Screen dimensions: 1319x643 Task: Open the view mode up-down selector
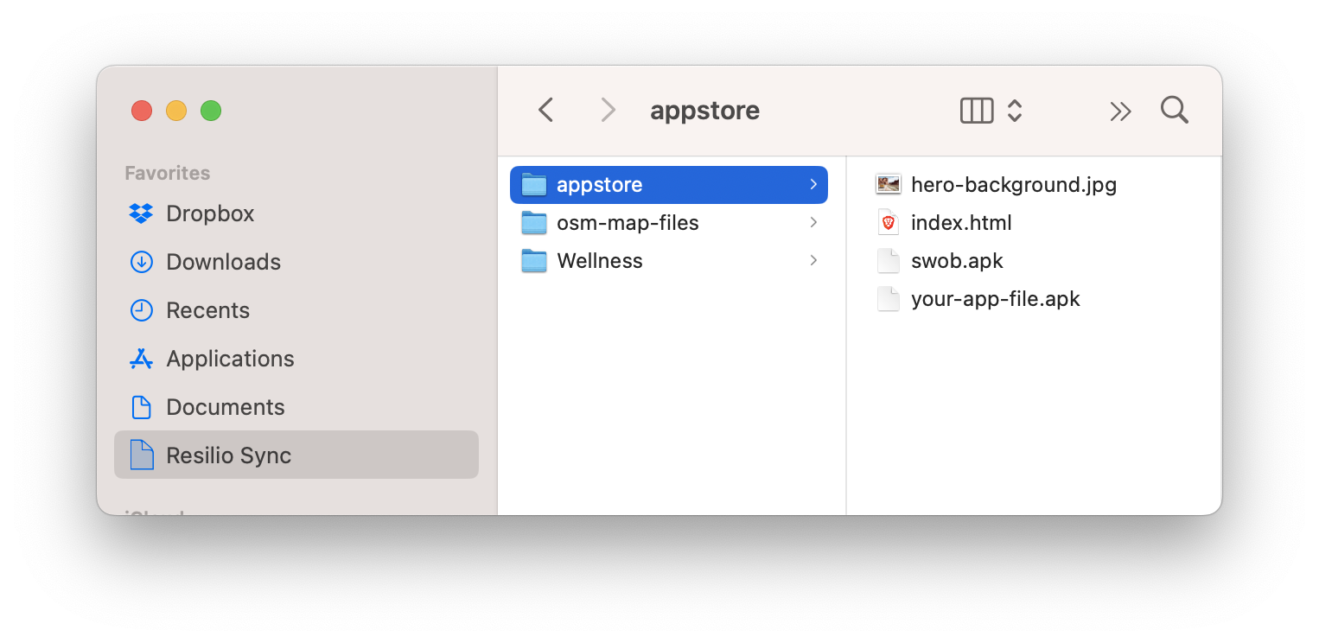(1015, 111)
